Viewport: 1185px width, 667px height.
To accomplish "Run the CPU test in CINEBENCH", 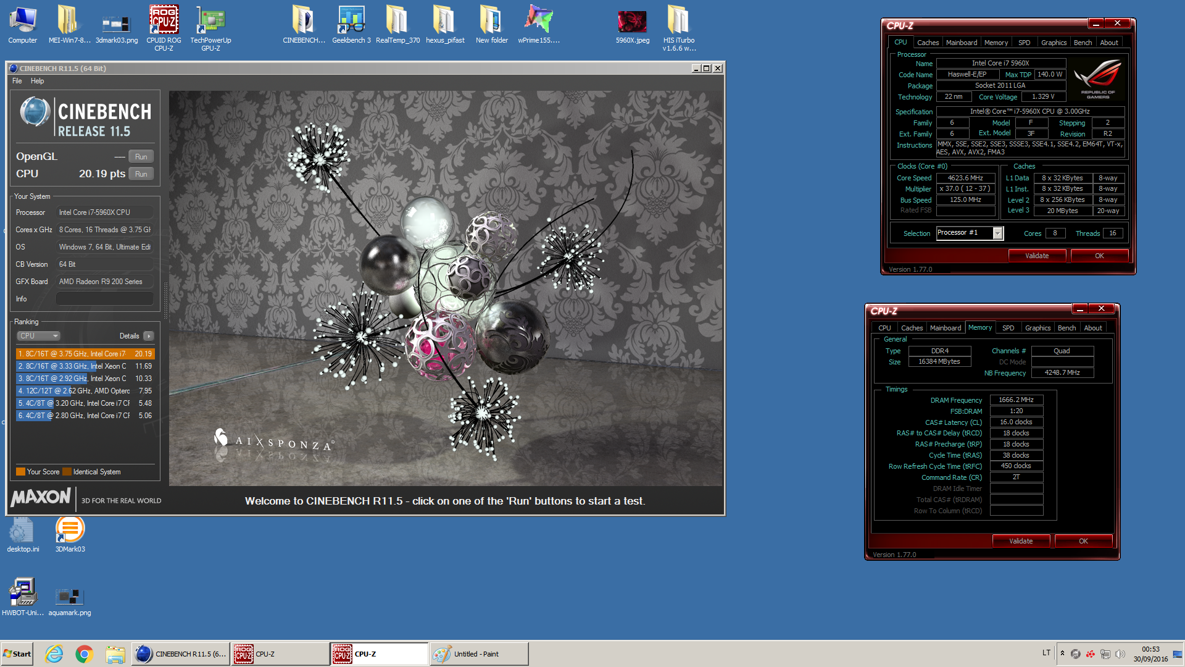I will pyautogui.click(x=141, y=174).
